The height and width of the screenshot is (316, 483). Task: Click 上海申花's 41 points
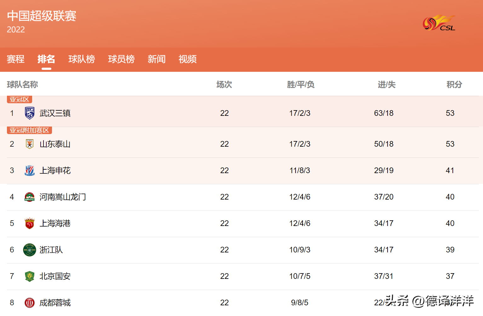[x=450, y=170]
